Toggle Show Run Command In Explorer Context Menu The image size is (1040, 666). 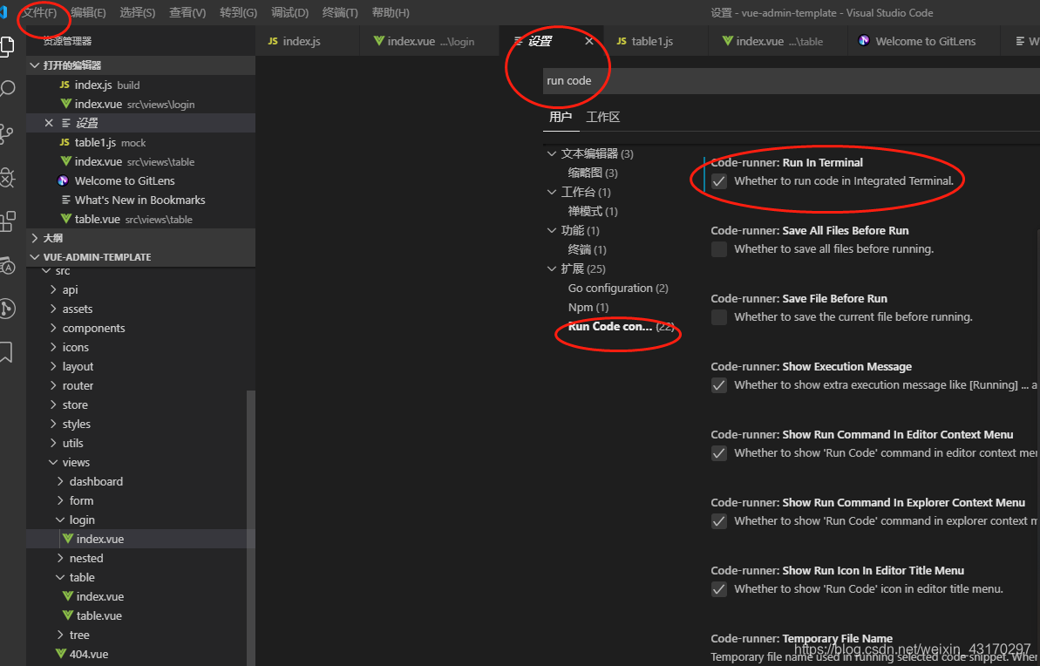[x=719, y=521]
